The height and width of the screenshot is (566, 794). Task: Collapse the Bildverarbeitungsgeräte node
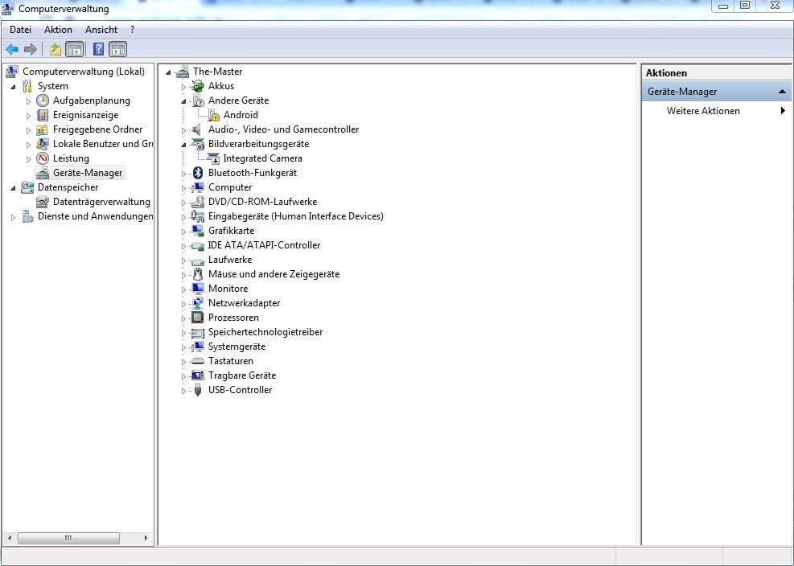tap(183, 145)
